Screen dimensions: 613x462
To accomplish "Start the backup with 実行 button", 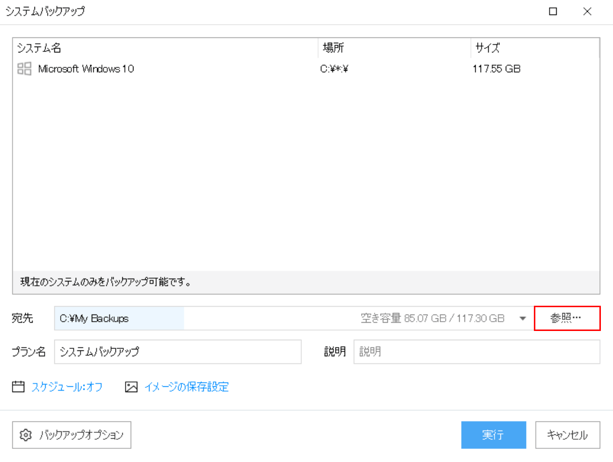I will pyautogui.click(x=493, y=435).
